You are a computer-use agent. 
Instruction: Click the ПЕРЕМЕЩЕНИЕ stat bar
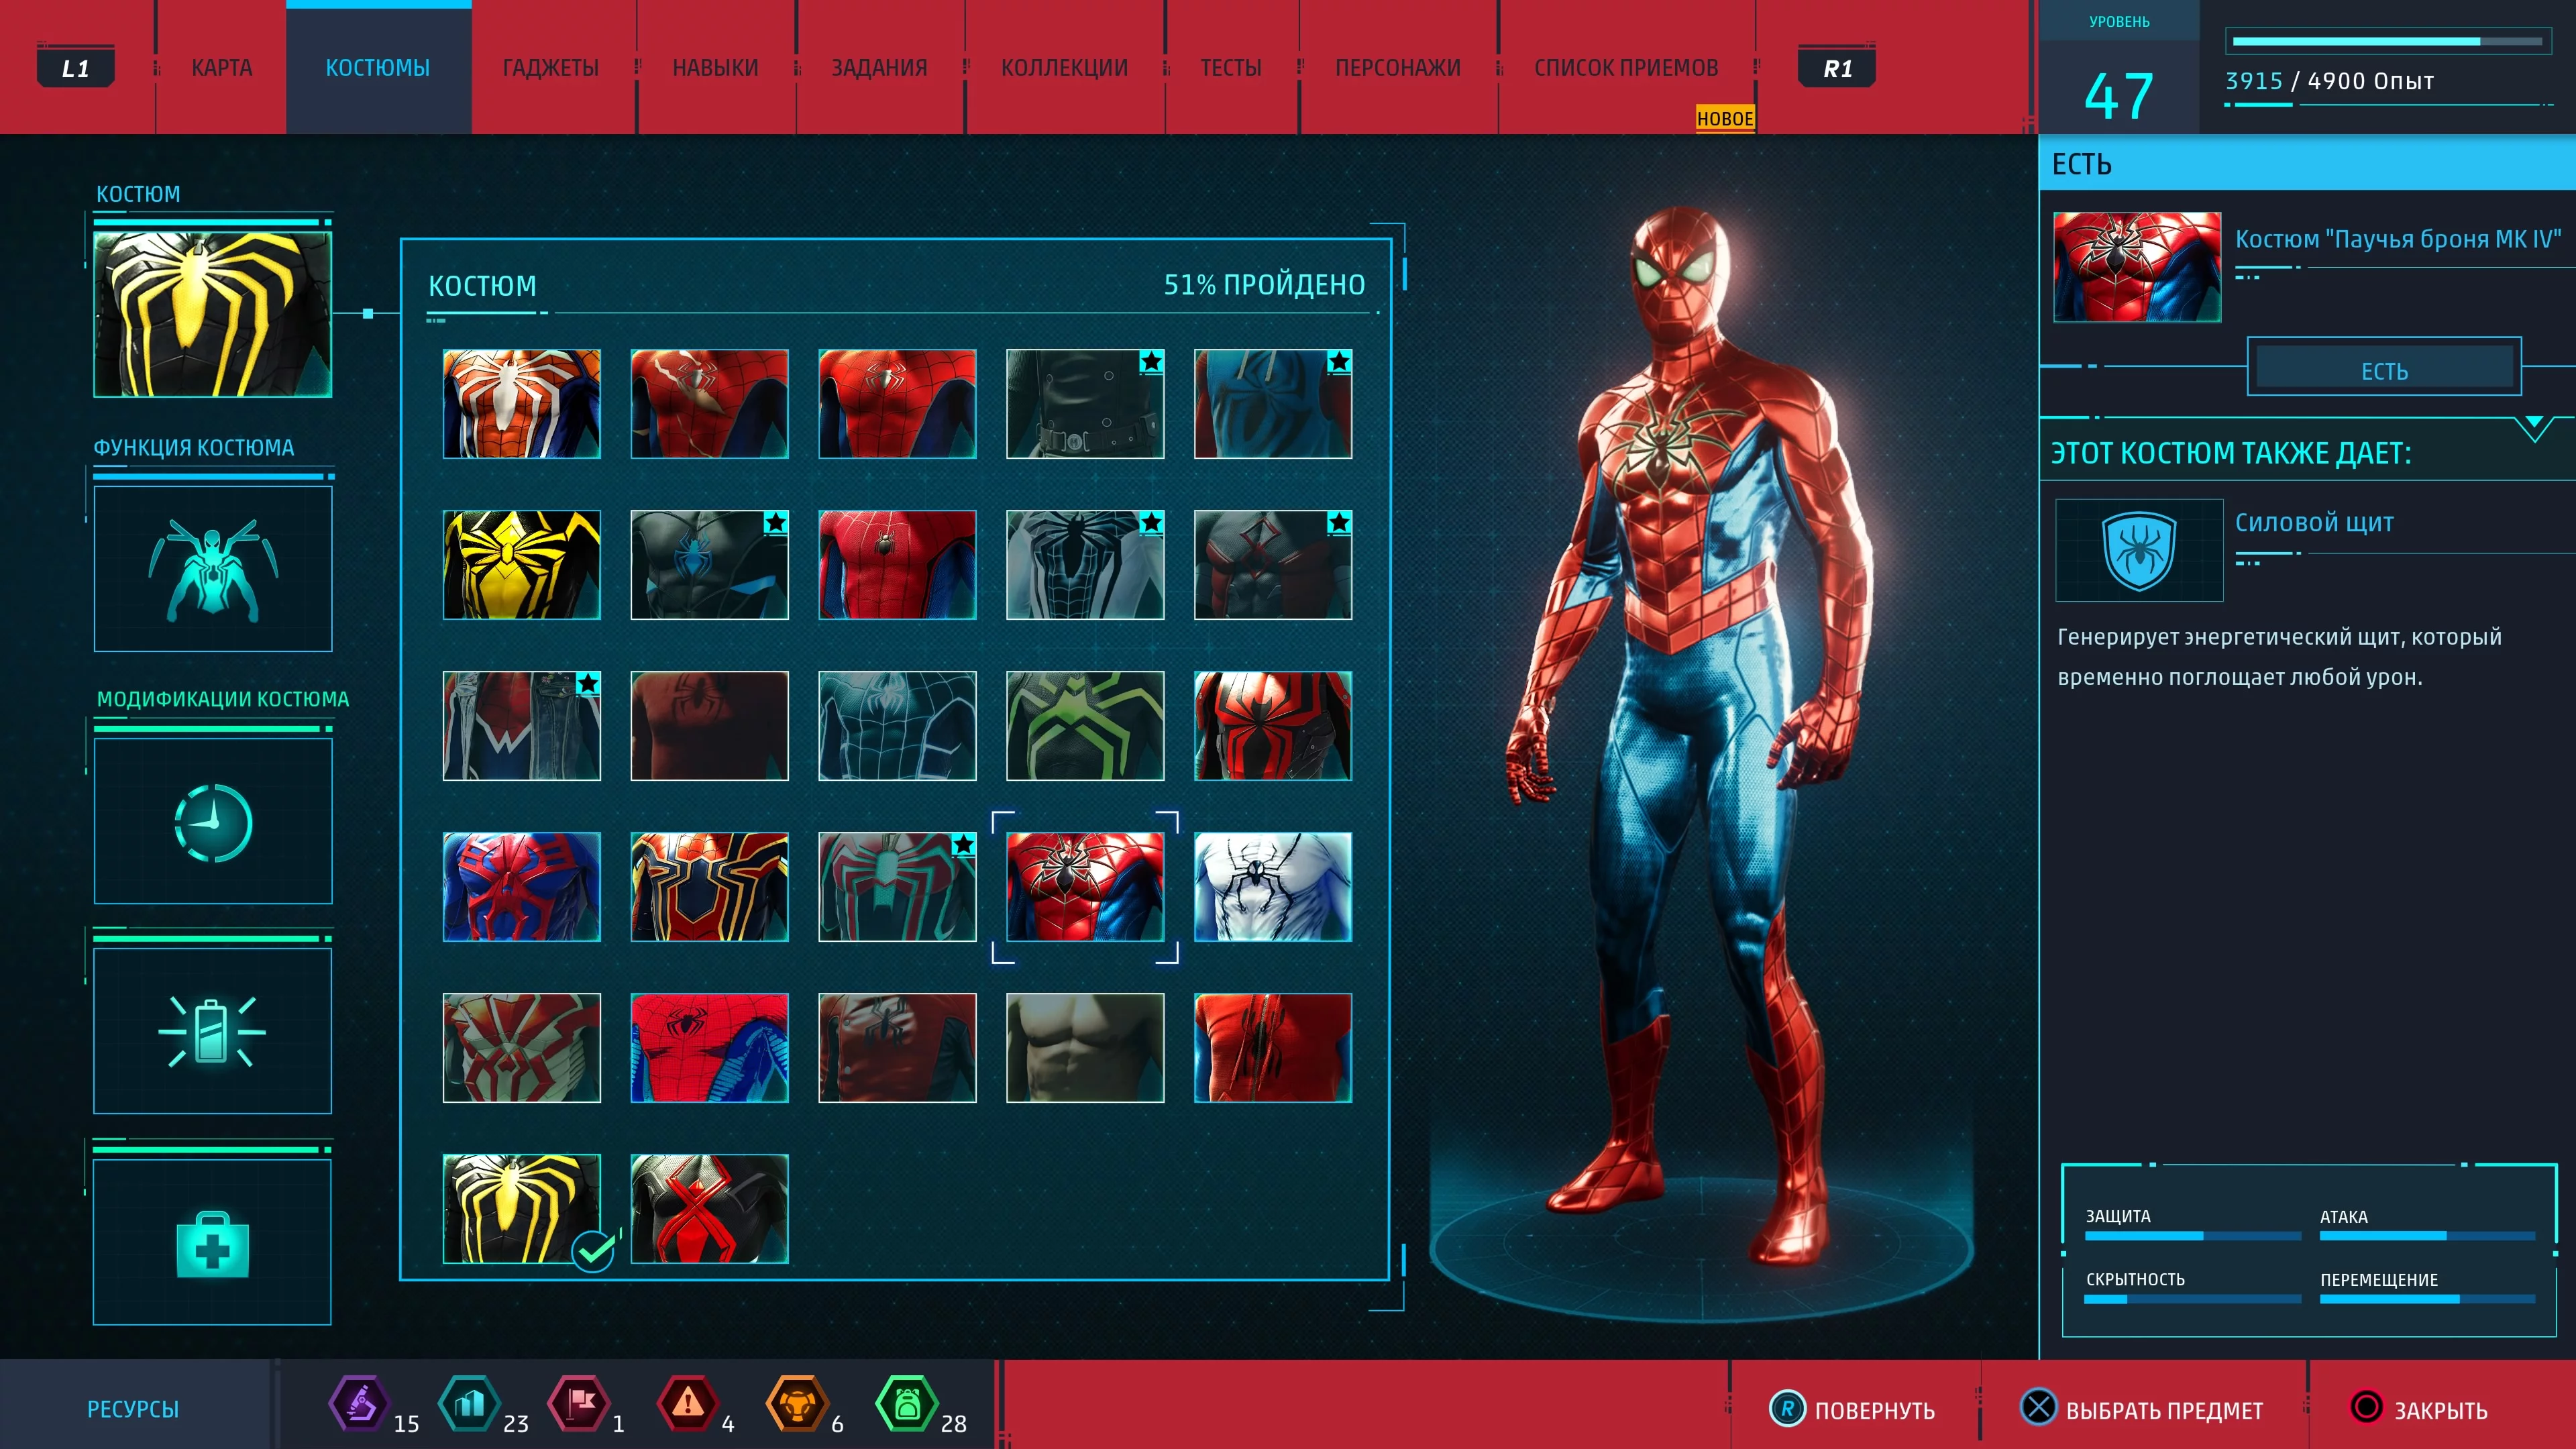click(x=2427, y=1299)
